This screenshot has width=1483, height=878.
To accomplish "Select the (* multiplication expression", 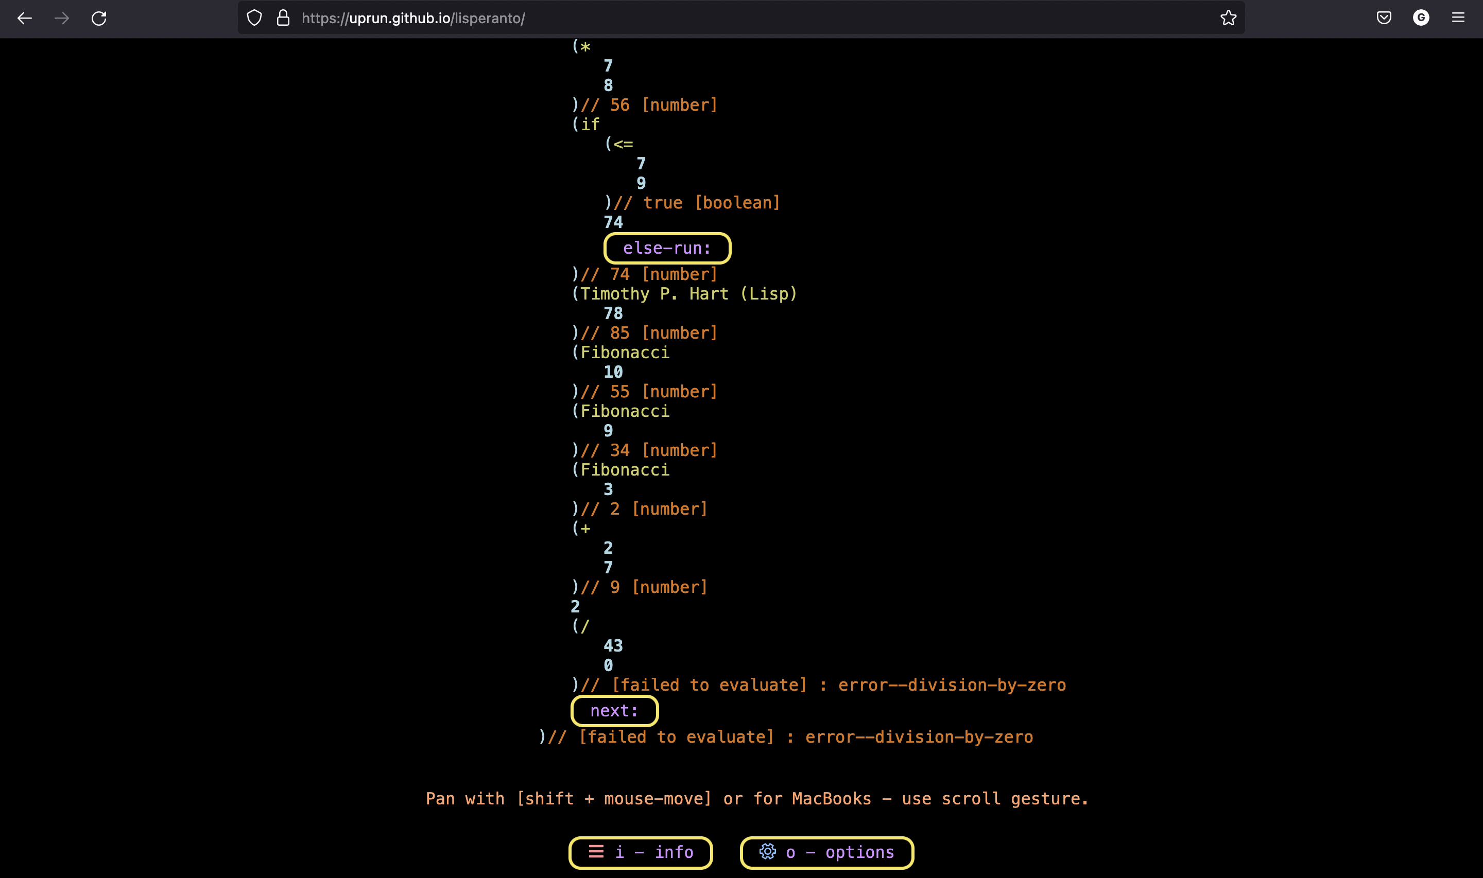I will (581, 46).
